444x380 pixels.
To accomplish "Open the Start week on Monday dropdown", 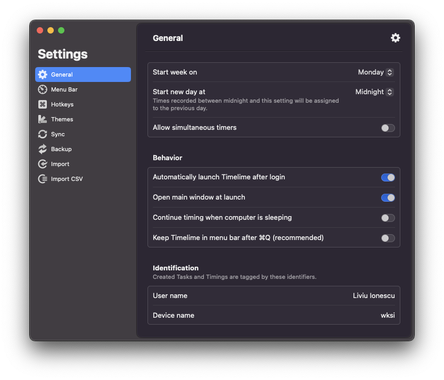I will (x=375, y=72).
